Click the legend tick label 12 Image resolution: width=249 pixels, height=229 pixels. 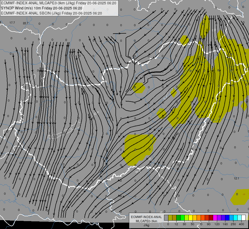(x=176, y=224)
